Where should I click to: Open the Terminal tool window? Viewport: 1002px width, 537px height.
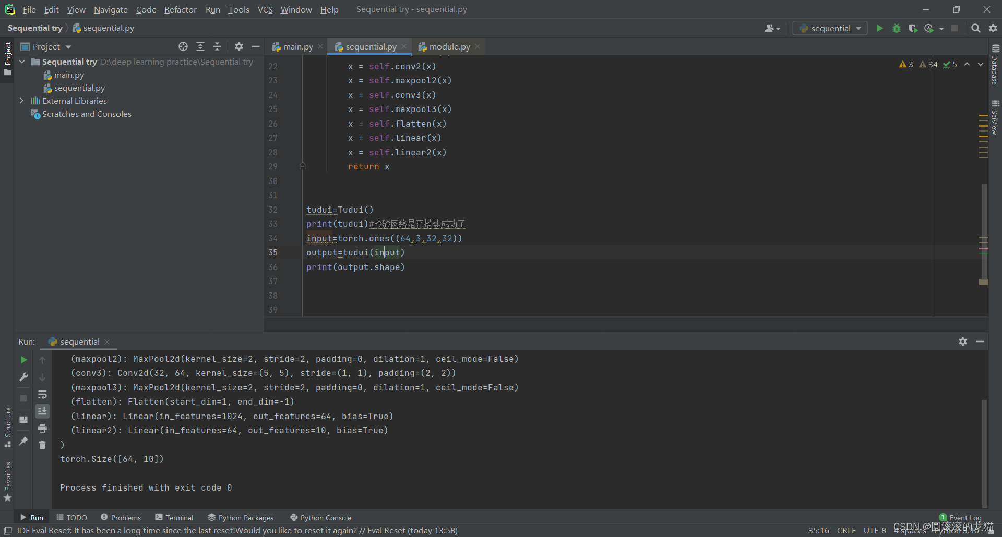pyautogui.click(x=174, y=518)
